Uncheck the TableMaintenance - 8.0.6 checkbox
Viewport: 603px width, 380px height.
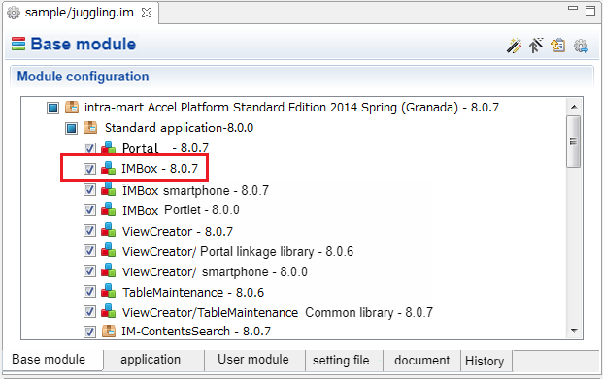89,292
